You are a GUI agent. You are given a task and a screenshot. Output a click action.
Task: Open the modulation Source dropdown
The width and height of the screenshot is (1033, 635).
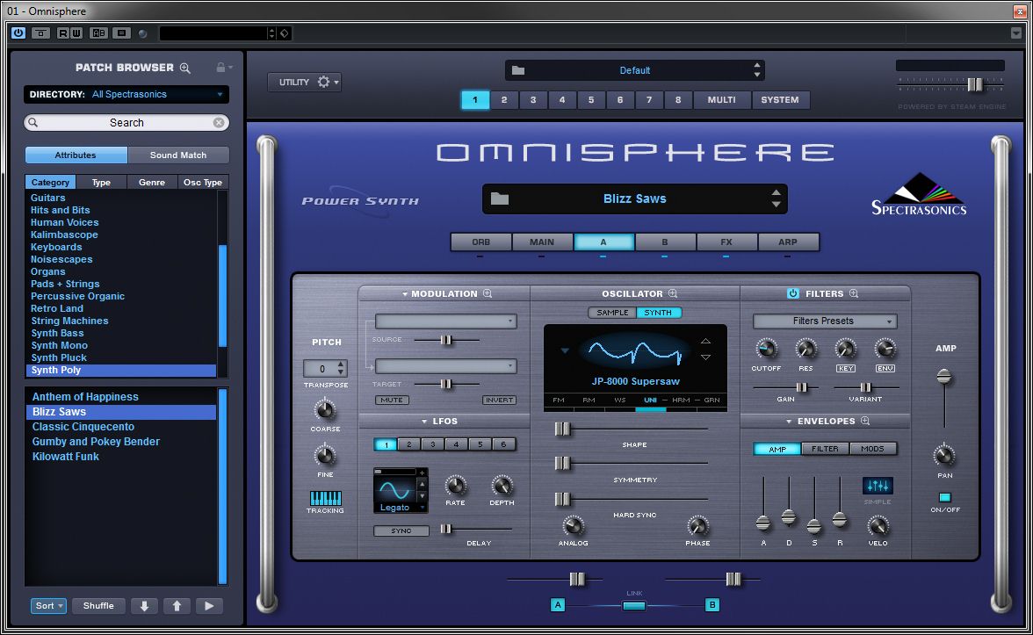click(x=446, y=321)
